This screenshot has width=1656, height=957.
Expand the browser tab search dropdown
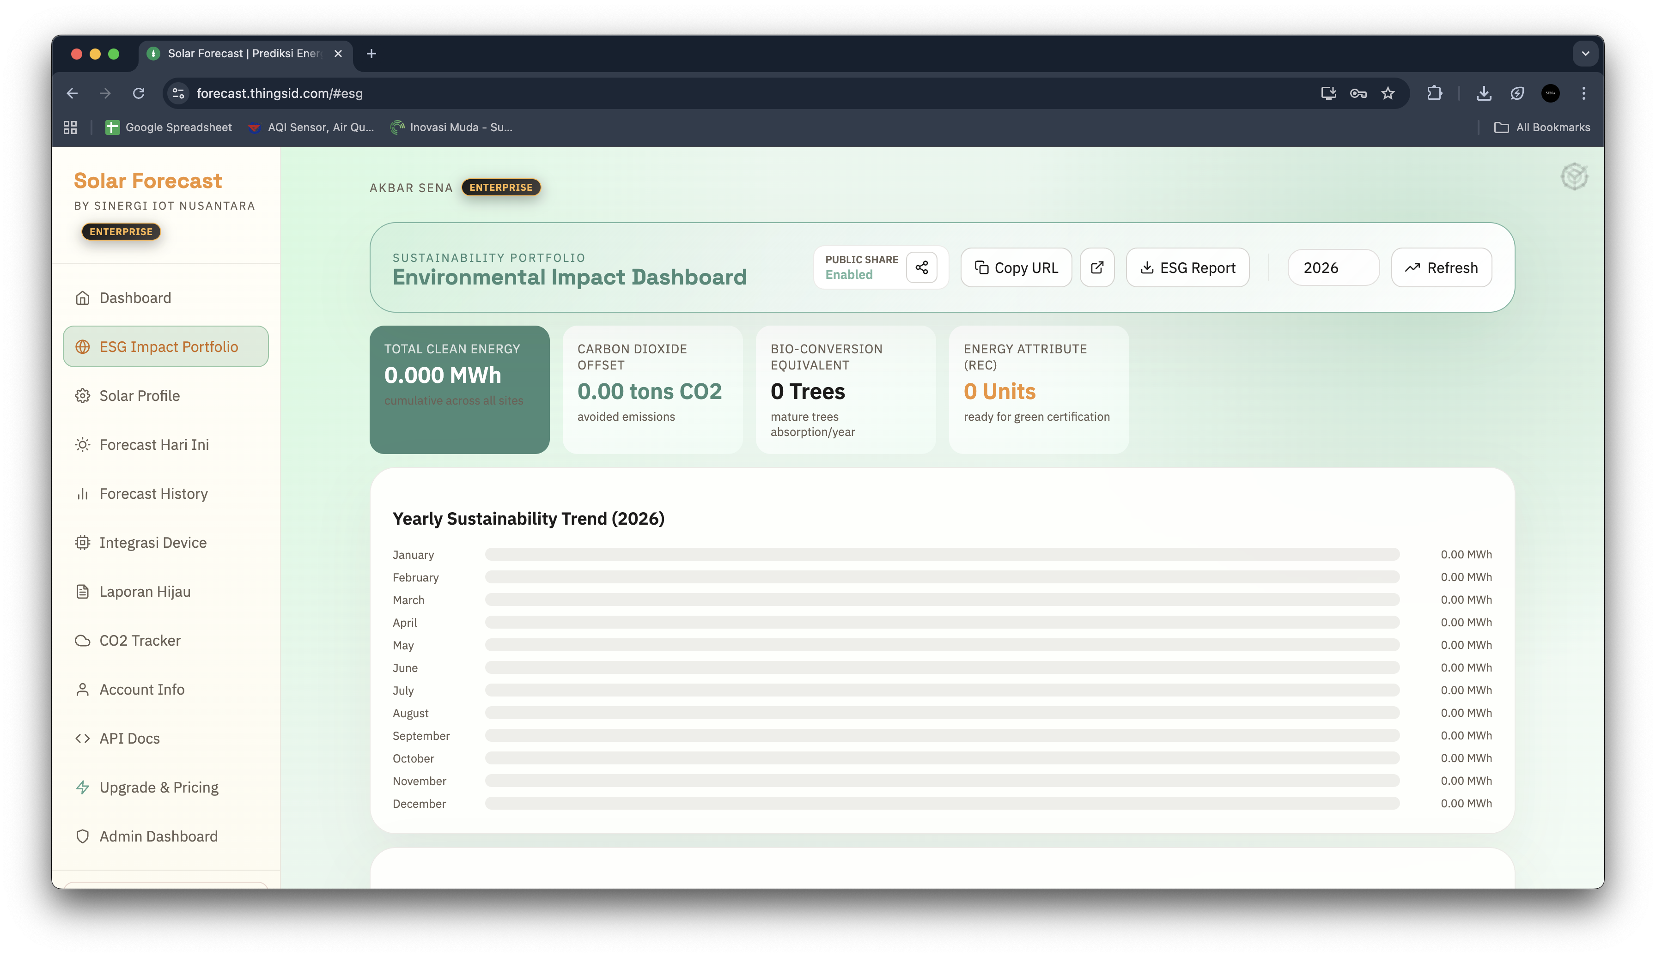1585,54
